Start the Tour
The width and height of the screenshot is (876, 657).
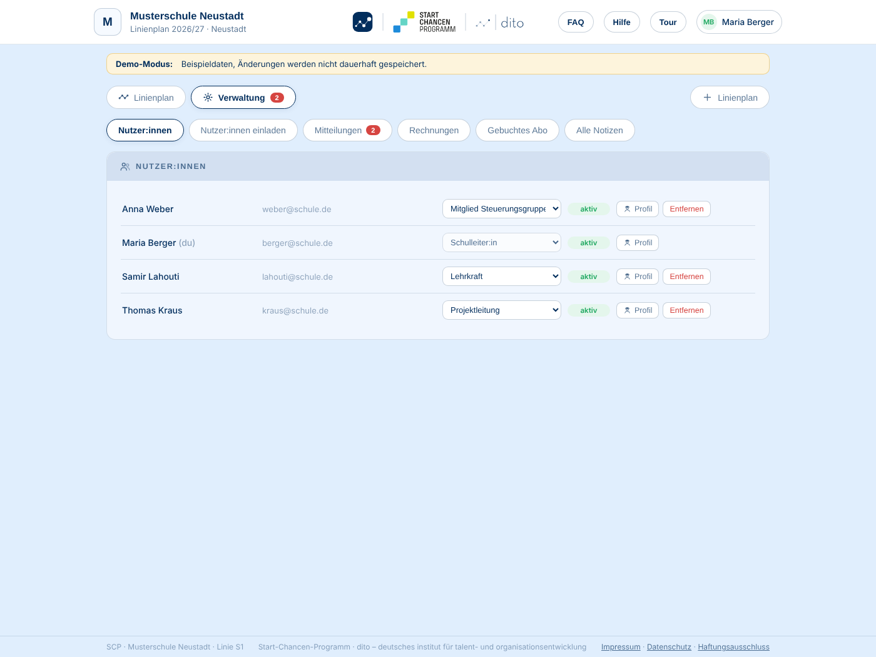coord(668,22)
